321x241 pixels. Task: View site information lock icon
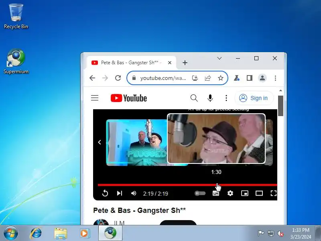coord(134,78)
